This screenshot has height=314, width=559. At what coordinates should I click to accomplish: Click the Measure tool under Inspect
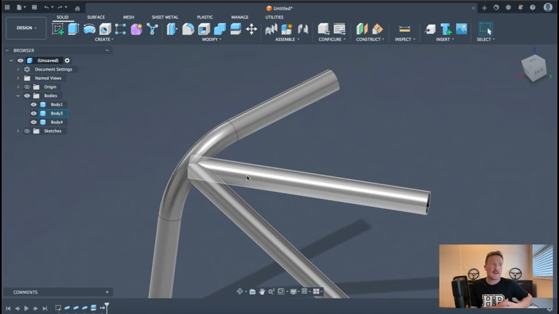pos(404,29)
